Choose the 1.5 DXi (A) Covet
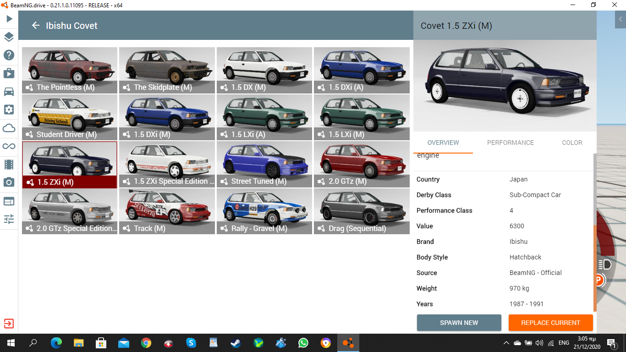 click(362, 70)
